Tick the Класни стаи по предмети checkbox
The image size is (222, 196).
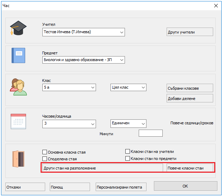[x=128, y=159]
